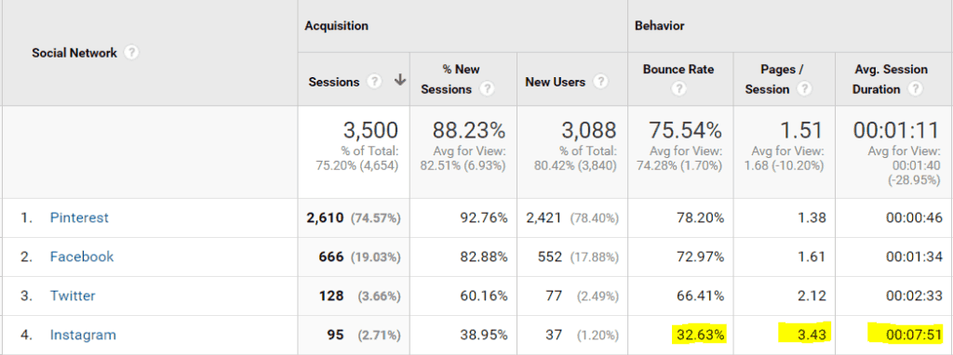The image size is (953, 355).
Task: Sort the table by Bounce Rate
Action: pyautogui.click(x=678, y=70)
